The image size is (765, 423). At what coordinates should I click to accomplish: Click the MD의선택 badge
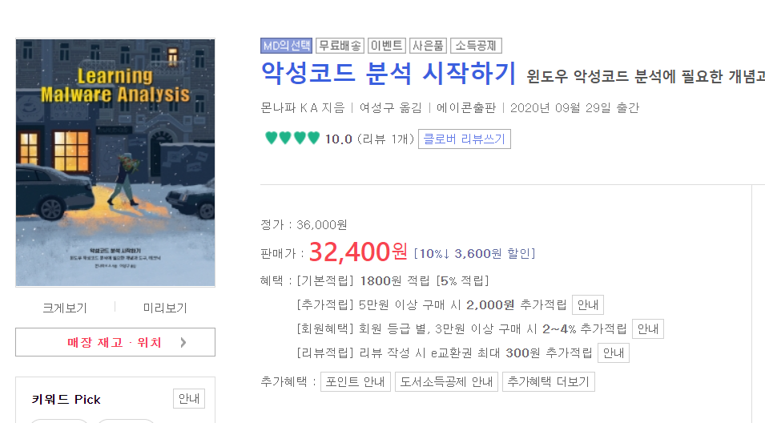pyautogui.click(x=286, y=46)
